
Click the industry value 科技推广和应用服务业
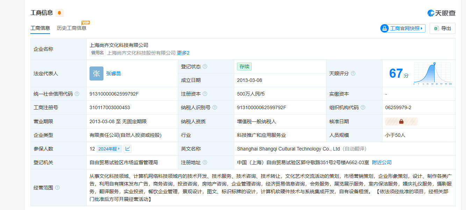pyautogui.click(x=261, y=135)
